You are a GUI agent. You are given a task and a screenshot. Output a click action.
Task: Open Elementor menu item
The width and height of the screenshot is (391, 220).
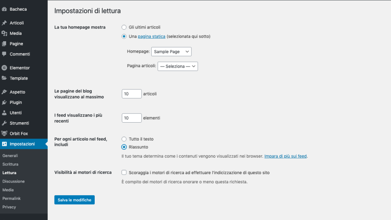coord(24,68)
